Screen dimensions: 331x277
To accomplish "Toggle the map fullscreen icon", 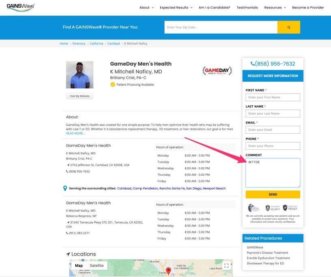I will 226,265.
